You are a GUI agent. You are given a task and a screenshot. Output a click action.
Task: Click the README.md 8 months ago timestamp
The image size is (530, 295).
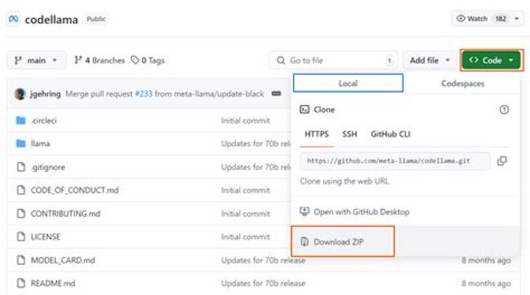486,283
